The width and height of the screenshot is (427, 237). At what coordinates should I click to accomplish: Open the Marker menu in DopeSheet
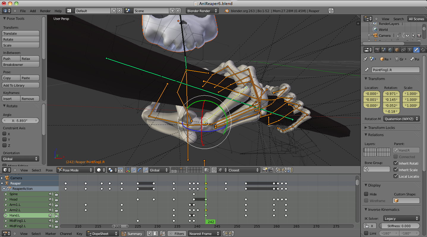(x=50, y=234)
